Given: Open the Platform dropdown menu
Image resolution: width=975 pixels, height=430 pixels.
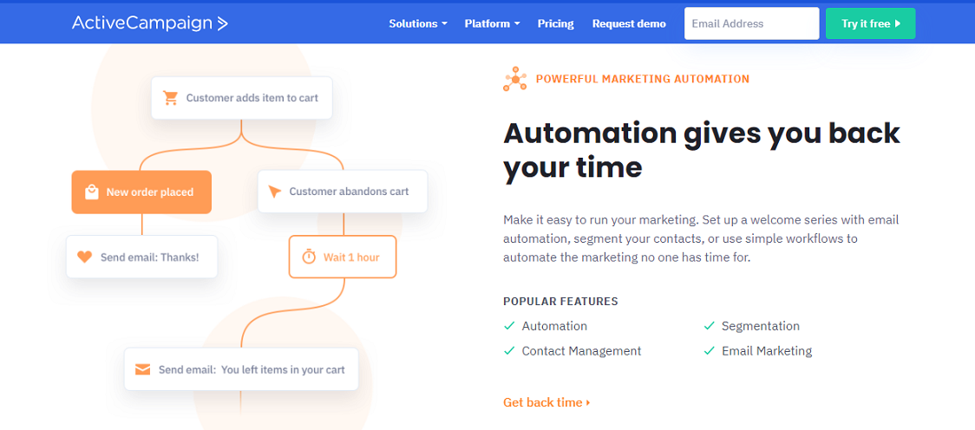Looking at the screenshot, I should point(492,23).
